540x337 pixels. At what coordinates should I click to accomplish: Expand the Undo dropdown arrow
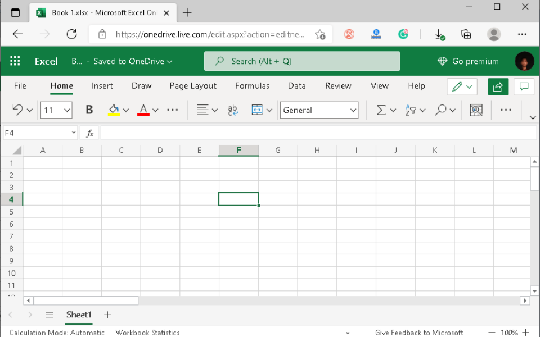(30, 111)
